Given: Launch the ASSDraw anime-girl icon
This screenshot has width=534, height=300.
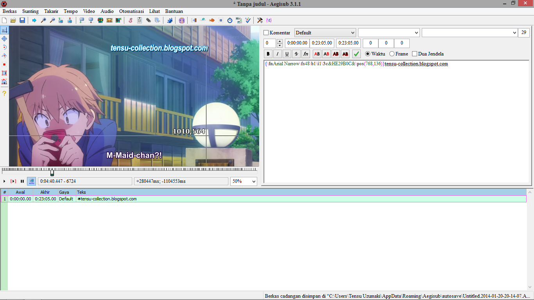Looking at the screenshot, I should point(182,20).
